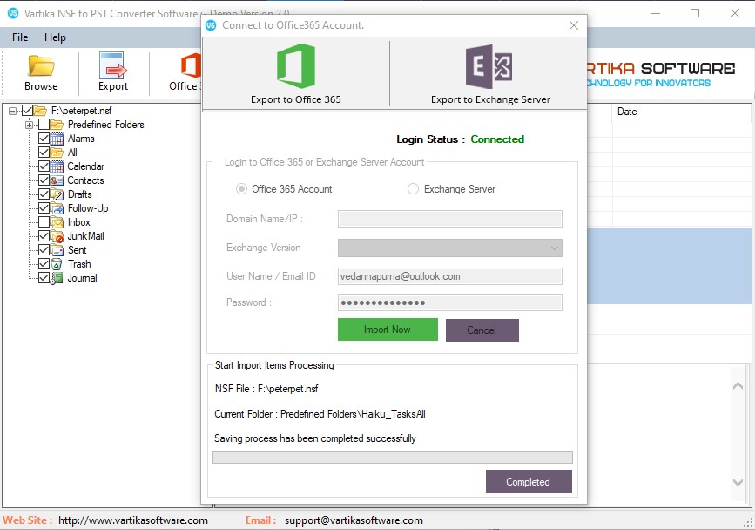Click the Predefined Folders folder icon

click(57, 125)
